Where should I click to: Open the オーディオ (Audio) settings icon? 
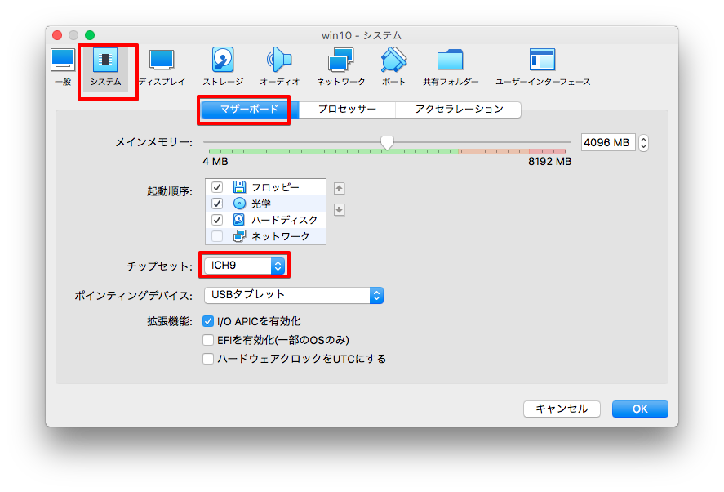coord(279,68)
